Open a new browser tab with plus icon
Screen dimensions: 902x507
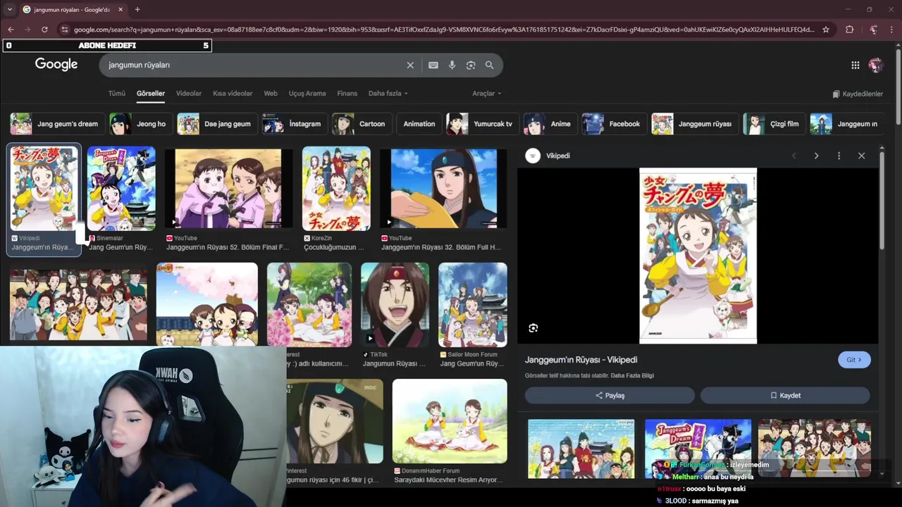tap(137, 9)
